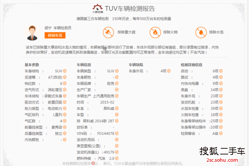249x166 pixels.
Task: Click the 胡宁 车辆检测员 name text
Action: [x=58, y=28]
